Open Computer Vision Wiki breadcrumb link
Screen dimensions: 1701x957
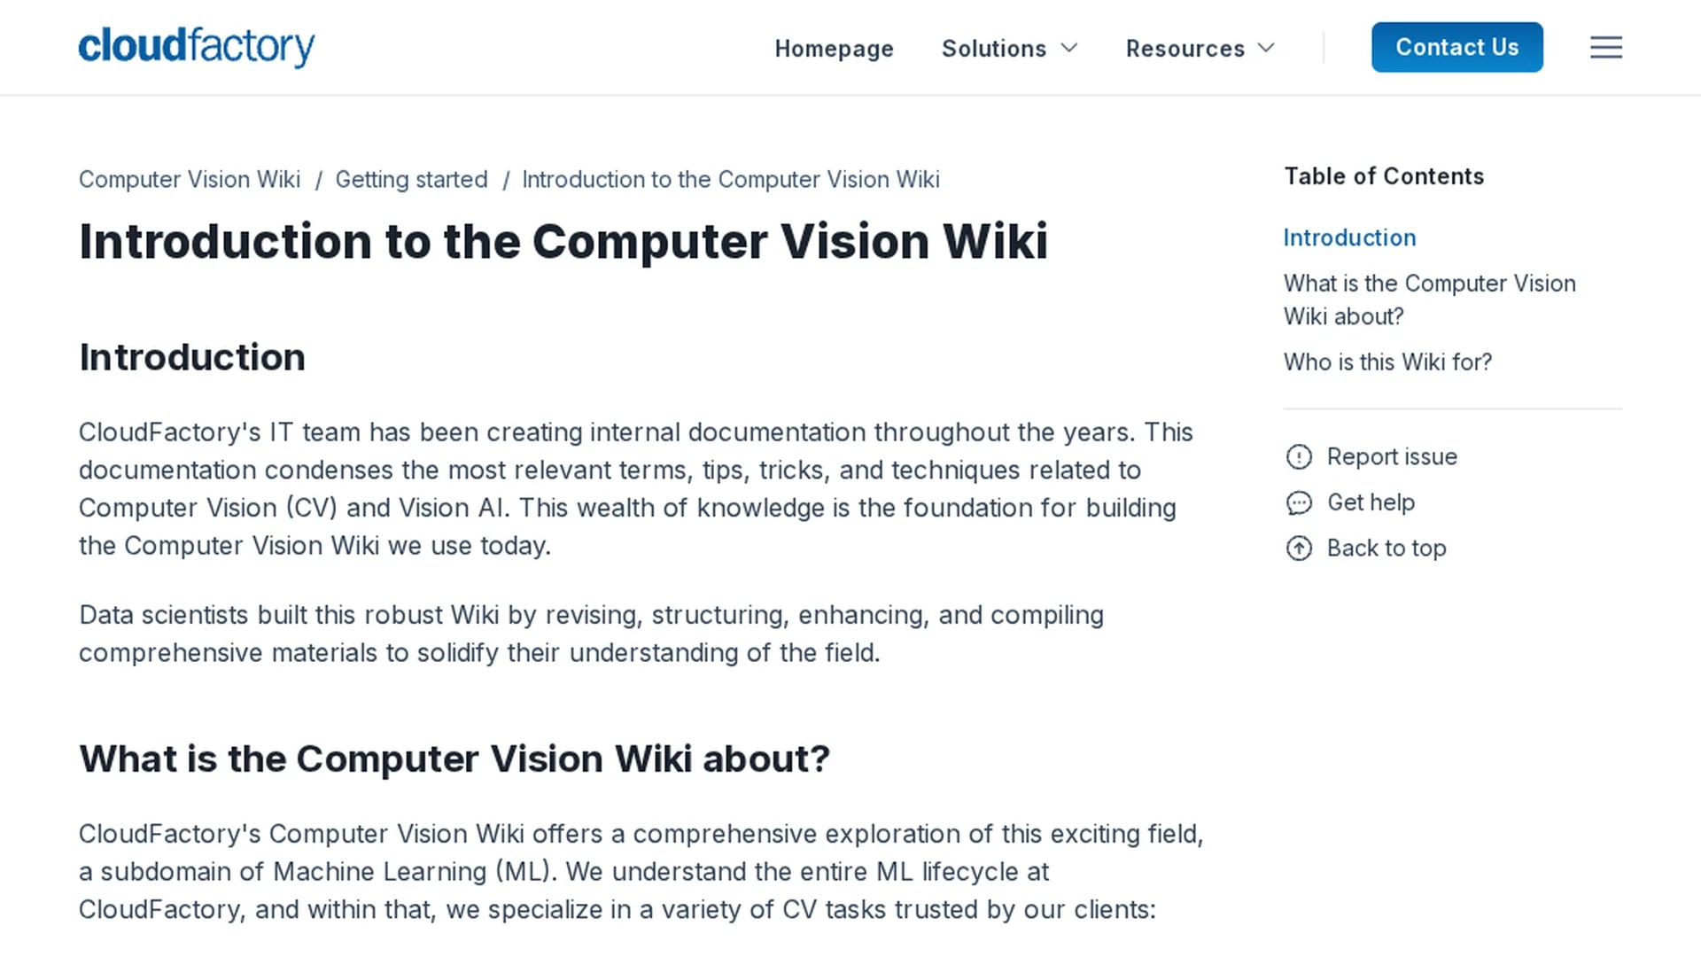190,179
